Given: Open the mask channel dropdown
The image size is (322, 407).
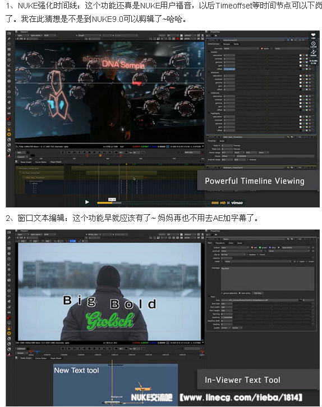Looking at the screenshot, I should click(257, 261).
